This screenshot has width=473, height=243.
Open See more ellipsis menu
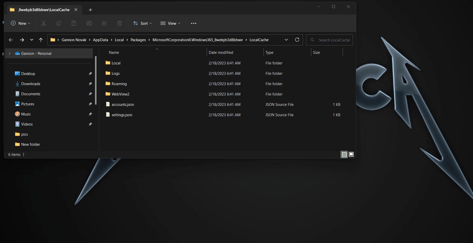[x=194, y=23]
